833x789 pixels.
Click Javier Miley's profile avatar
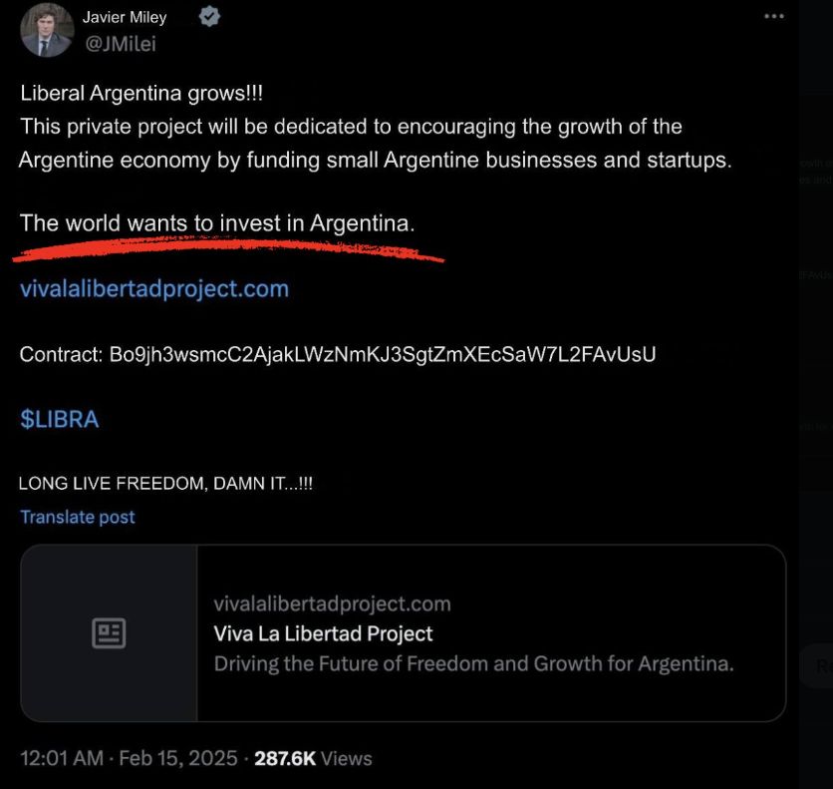[x=48, y=30]
